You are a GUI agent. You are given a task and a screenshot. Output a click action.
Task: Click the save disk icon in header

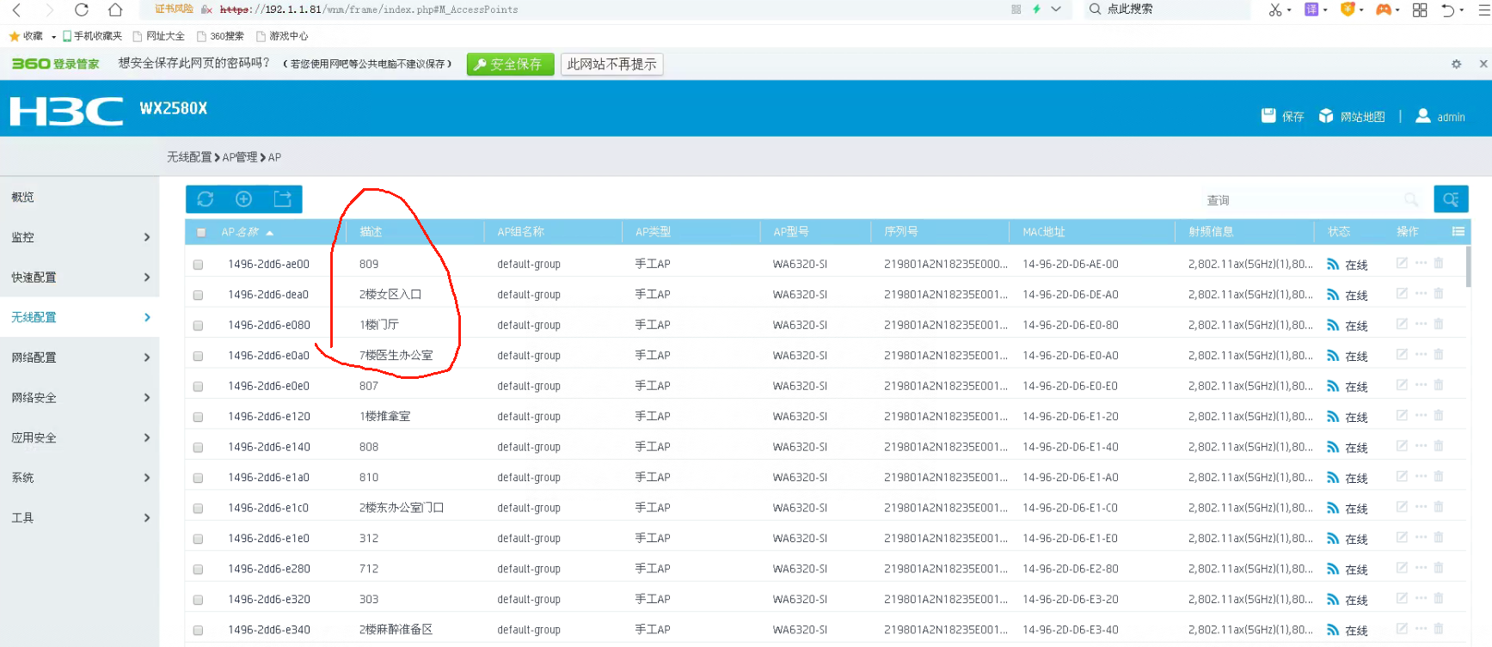tap(1268, 116)
